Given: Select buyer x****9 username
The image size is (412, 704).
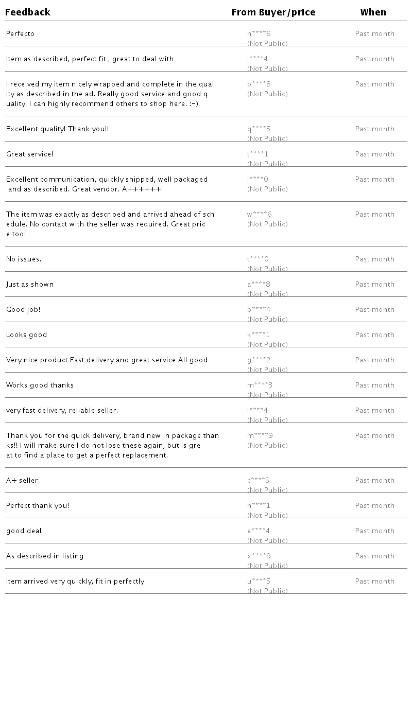Looking at the screenshot, I should [259, 556].
